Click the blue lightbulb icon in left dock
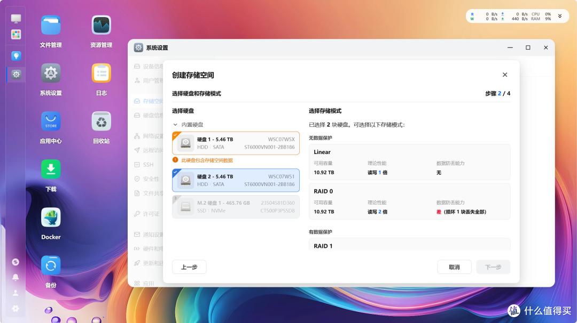 pos(16,56)
